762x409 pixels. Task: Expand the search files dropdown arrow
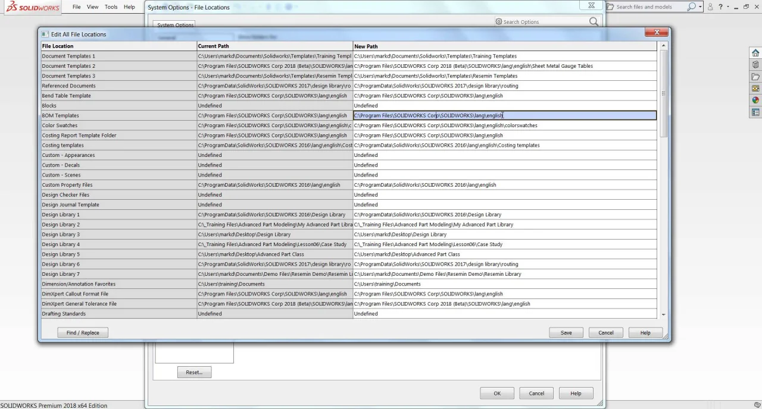click(x=700, y=7)
